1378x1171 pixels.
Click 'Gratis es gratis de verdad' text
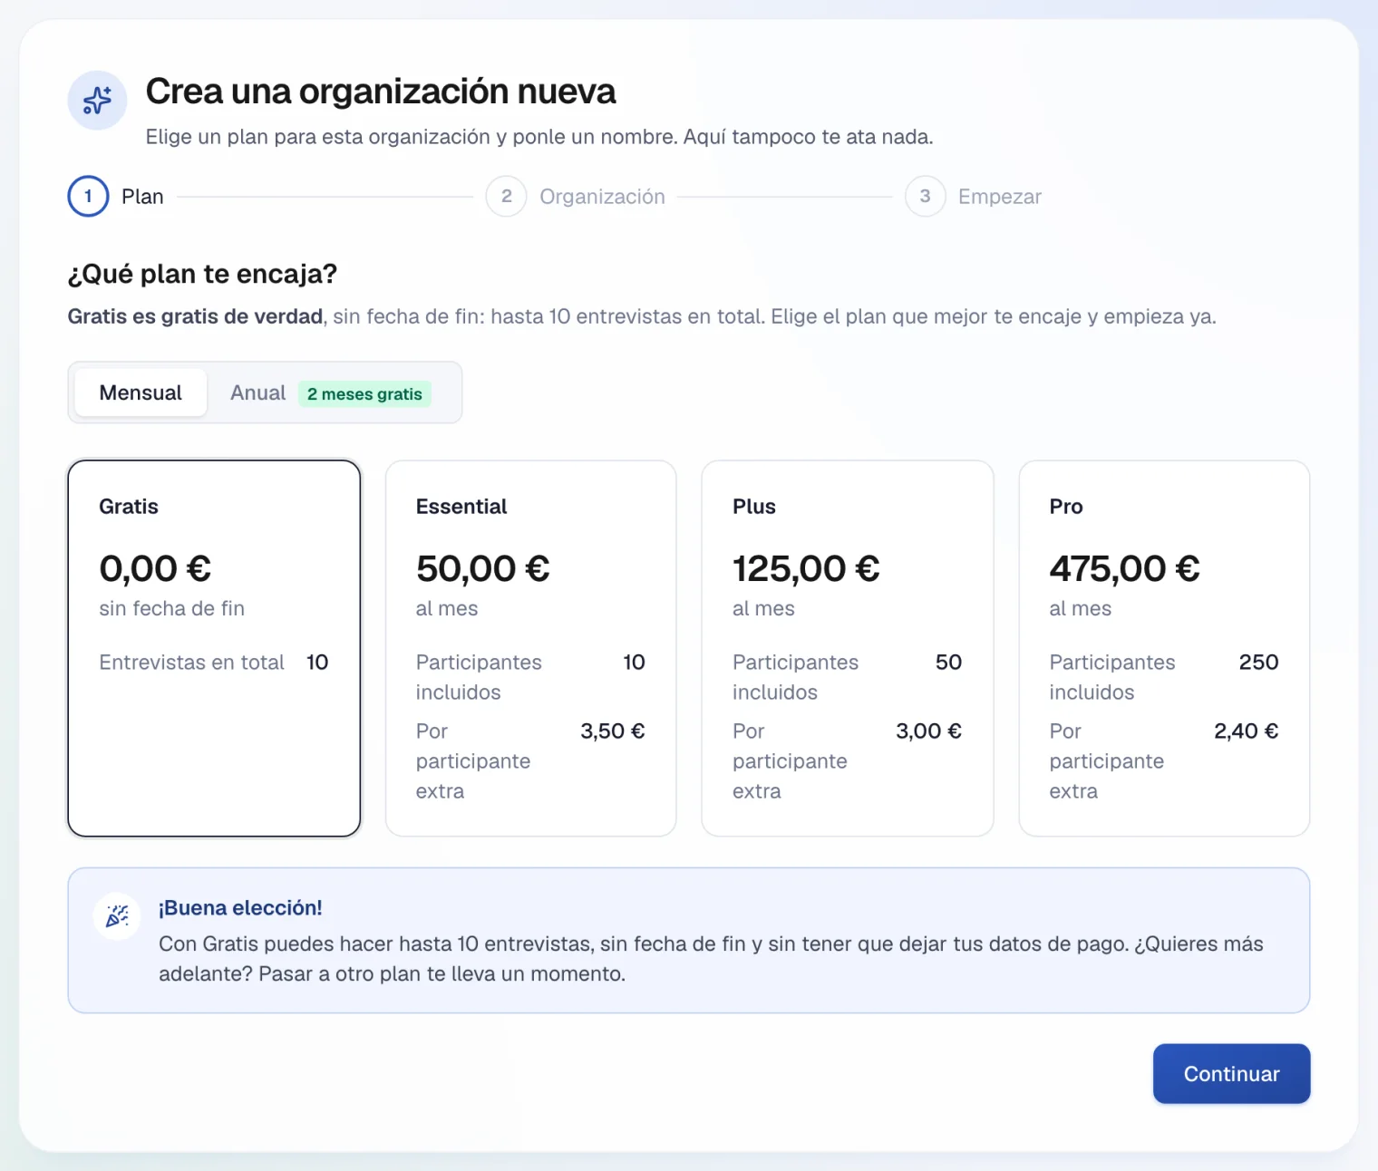coord(195,316)
